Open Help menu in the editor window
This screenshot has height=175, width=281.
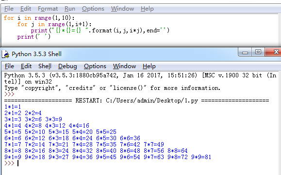[147, 9]
